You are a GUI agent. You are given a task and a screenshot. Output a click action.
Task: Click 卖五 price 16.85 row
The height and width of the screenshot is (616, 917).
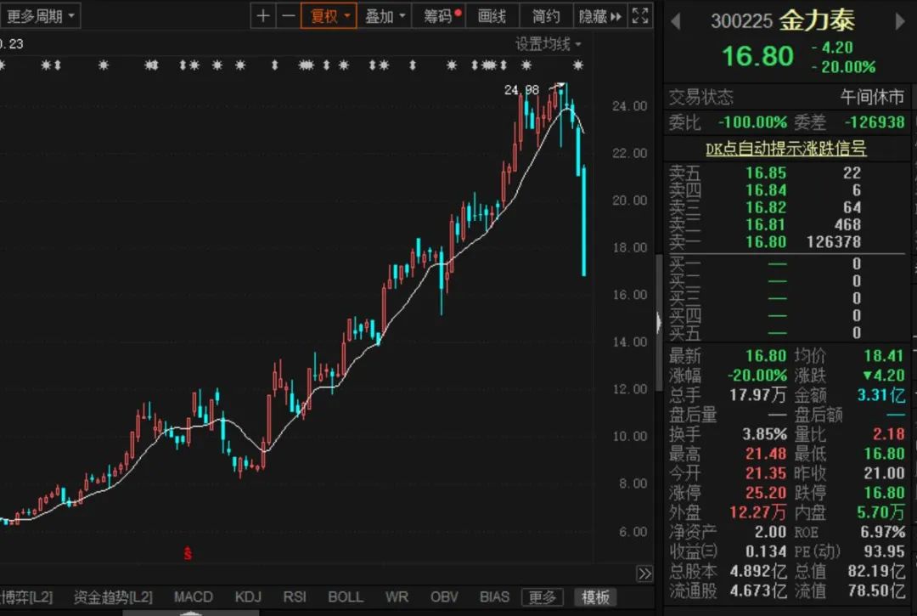point(786,172)
